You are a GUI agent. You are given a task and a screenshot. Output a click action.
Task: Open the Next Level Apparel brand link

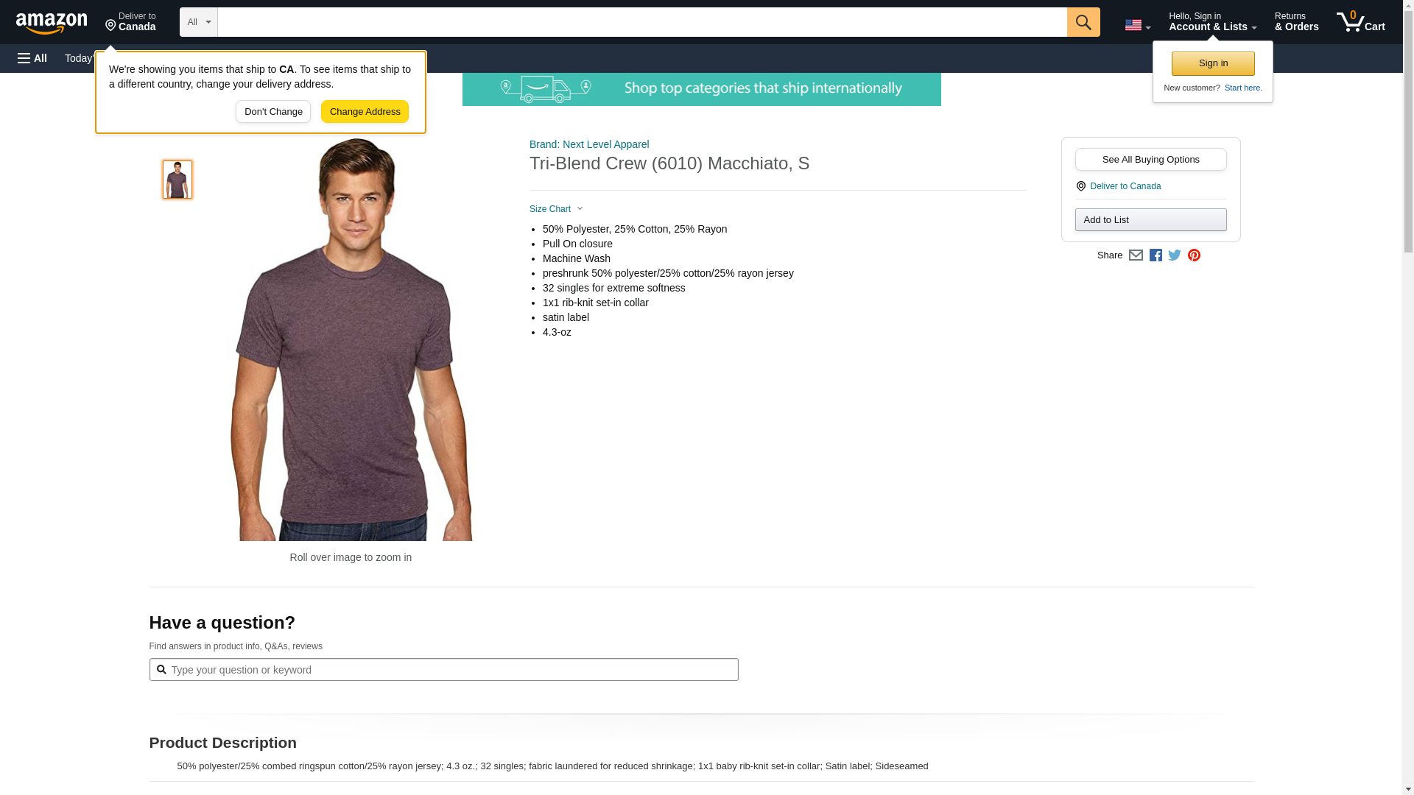589,144
